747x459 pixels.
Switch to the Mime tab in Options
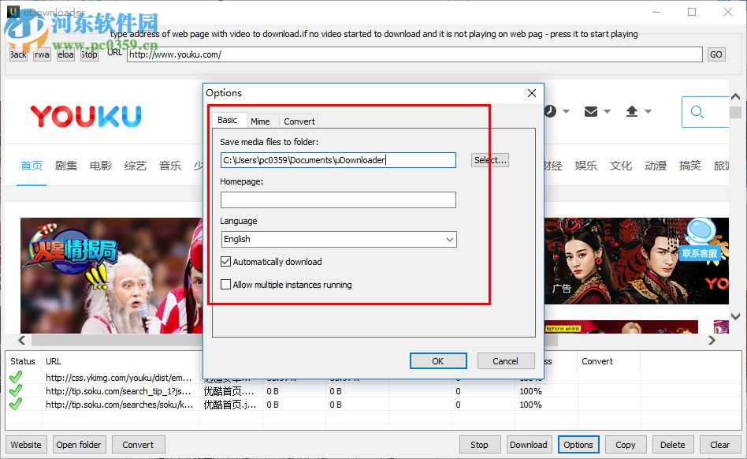click(262, 121)
